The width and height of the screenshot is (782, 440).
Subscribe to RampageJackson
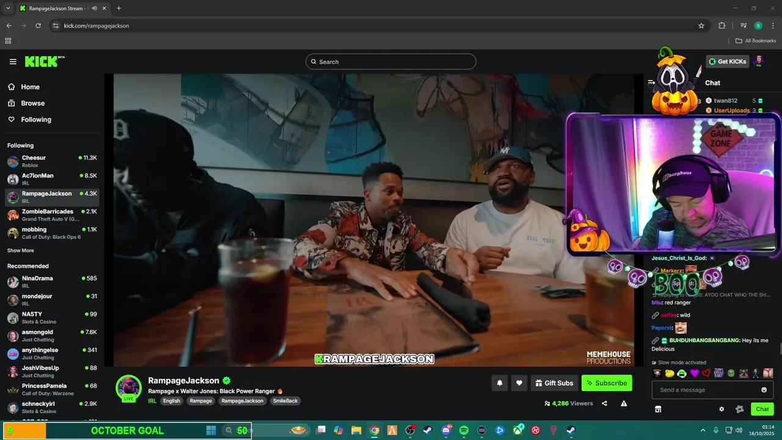pos(607,383)
